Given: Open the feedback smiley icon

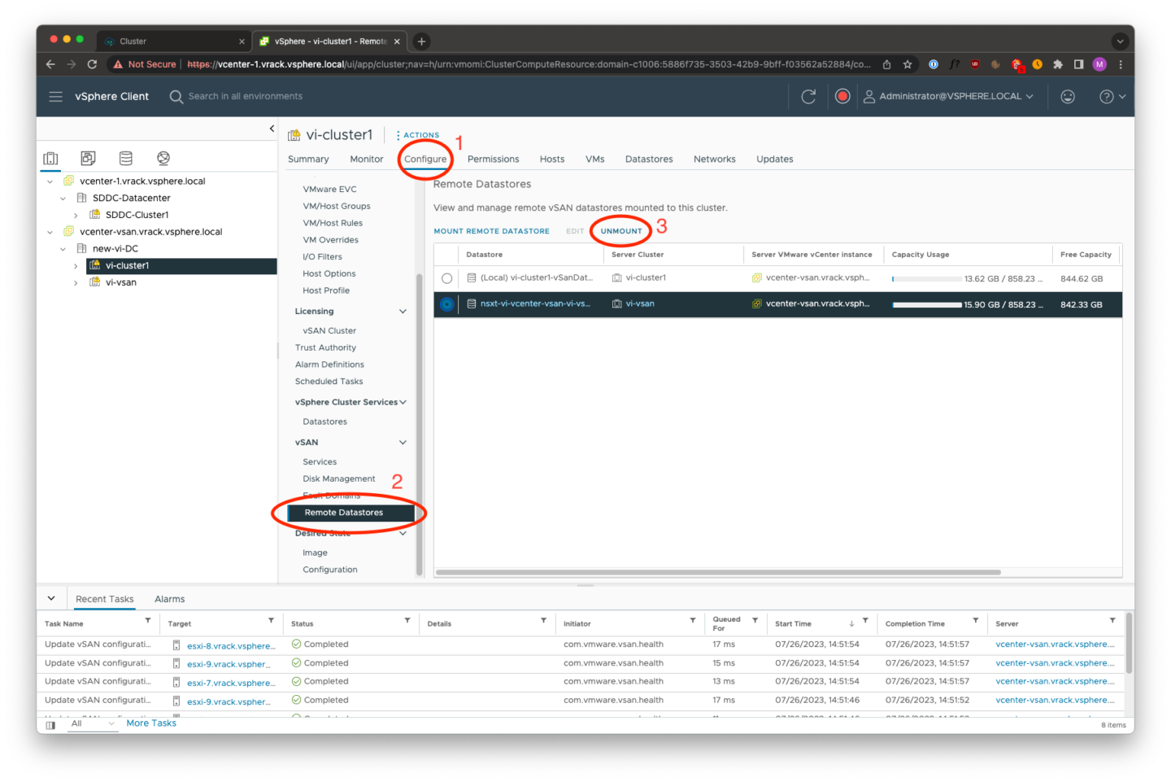Looking at the screenshot, I should click(x=1068, y=95).
